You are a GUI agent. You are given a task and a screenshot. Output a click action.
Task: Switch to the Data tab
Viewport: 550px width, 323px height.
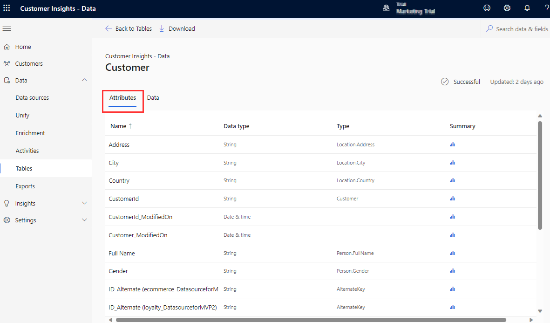(x=153, y=98)
